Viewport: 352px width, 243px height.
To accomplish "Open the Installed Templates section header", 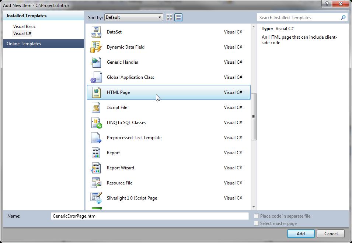I will point(43,16).
